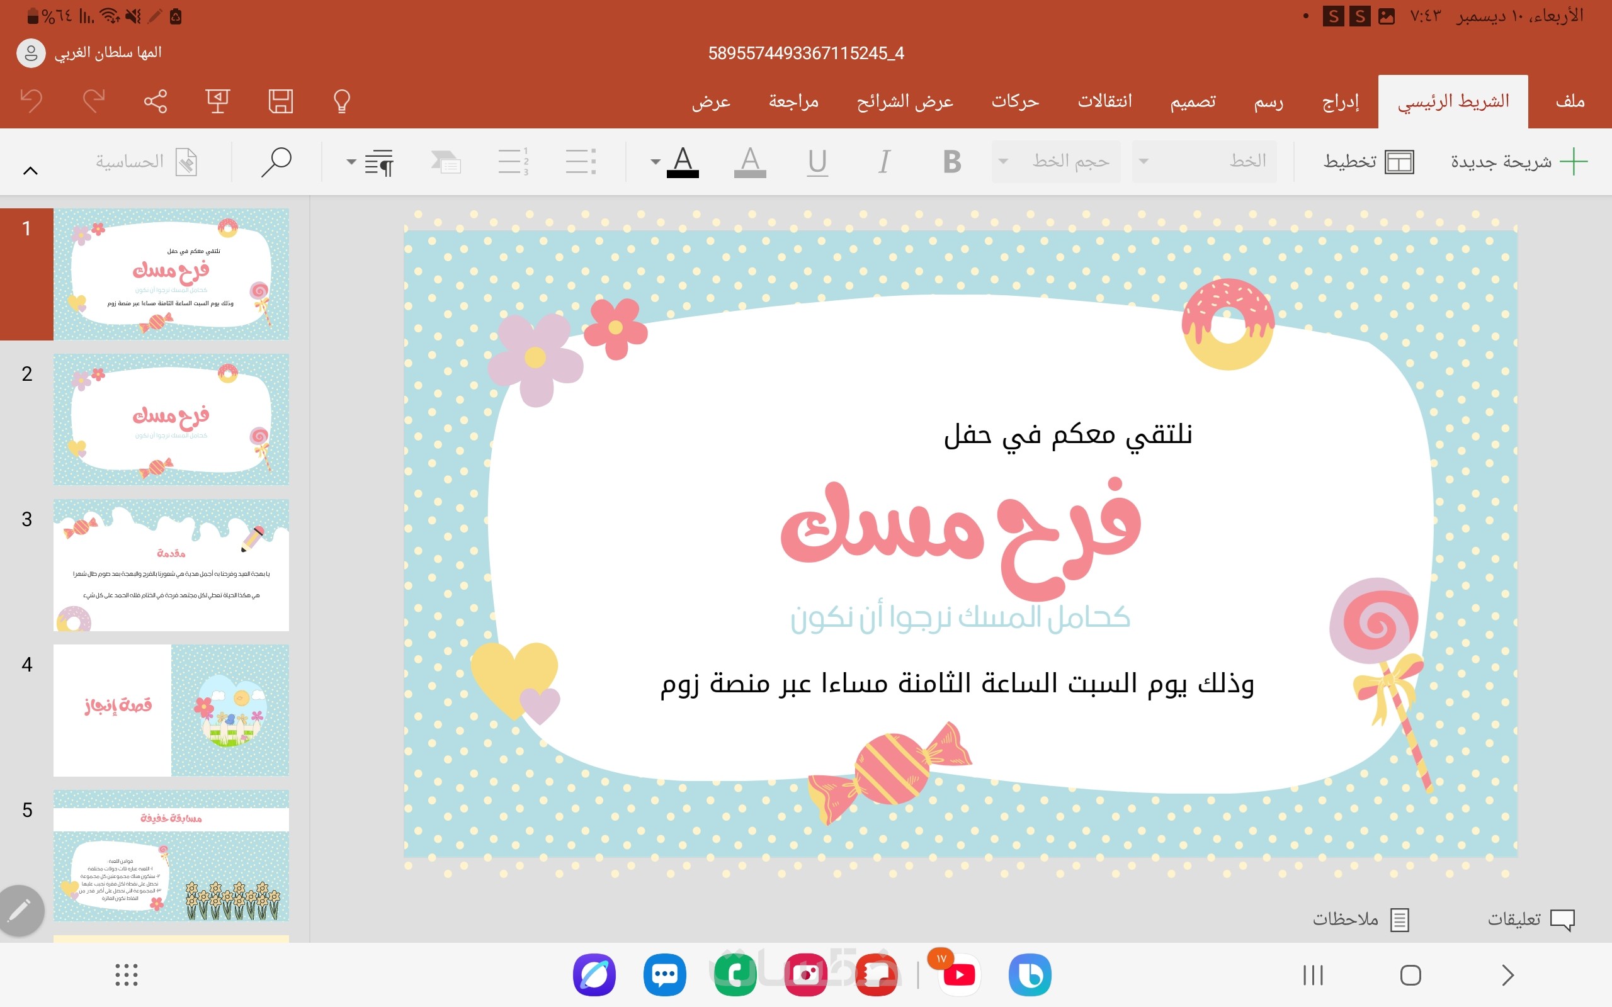Click the Undo arrow icon
Viewport: 1612px width, 1007px height.
click(31, 101)
